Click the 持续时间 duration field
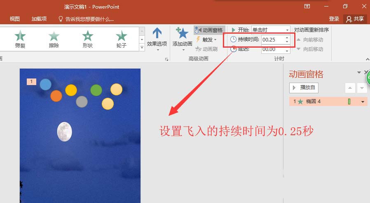 point(273,39)
